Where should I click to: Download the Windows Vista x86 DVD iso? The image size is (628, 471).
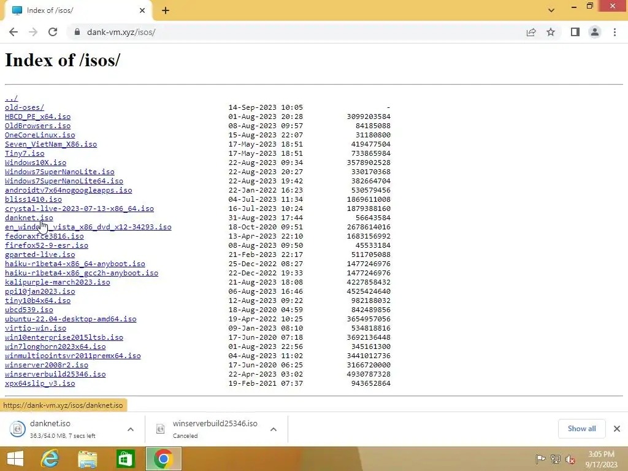(x=88, y=227)
